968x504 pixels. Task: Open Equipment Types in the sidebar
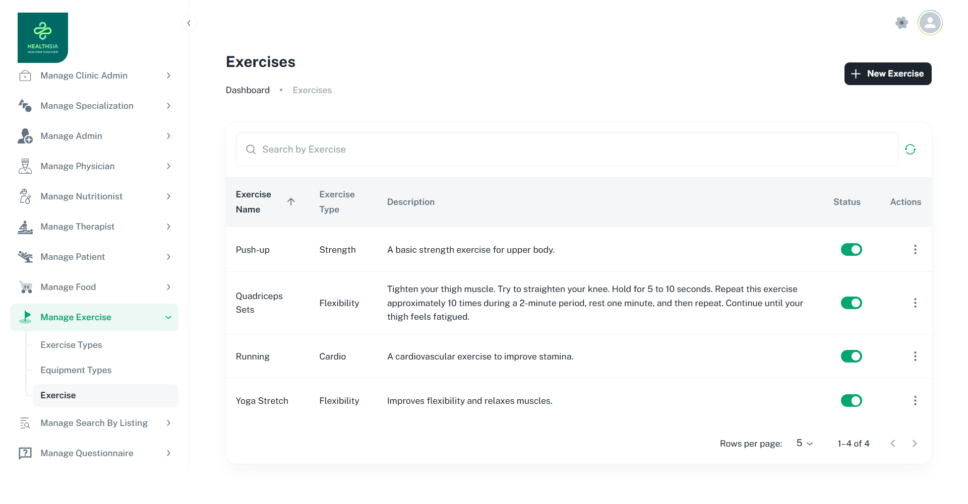(x=76, y=370)
